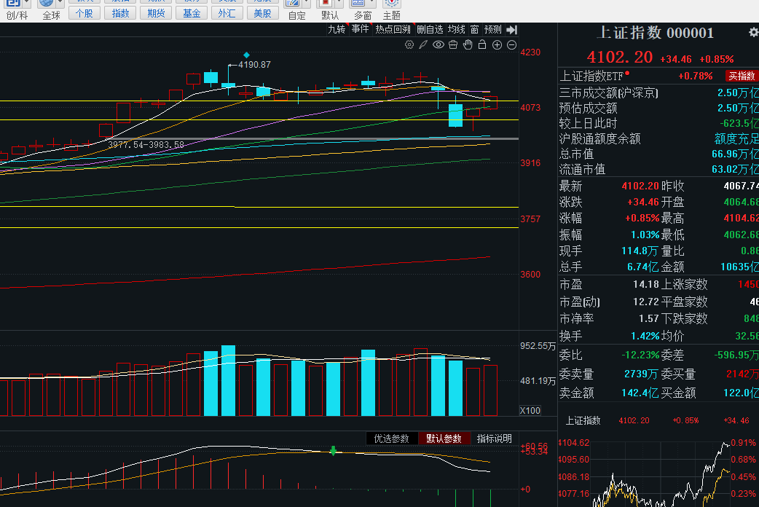Click the 总市值 66.96万亿 row
Image resolution: width=759 pixels, height=507 pixels.
coord(658,154)
